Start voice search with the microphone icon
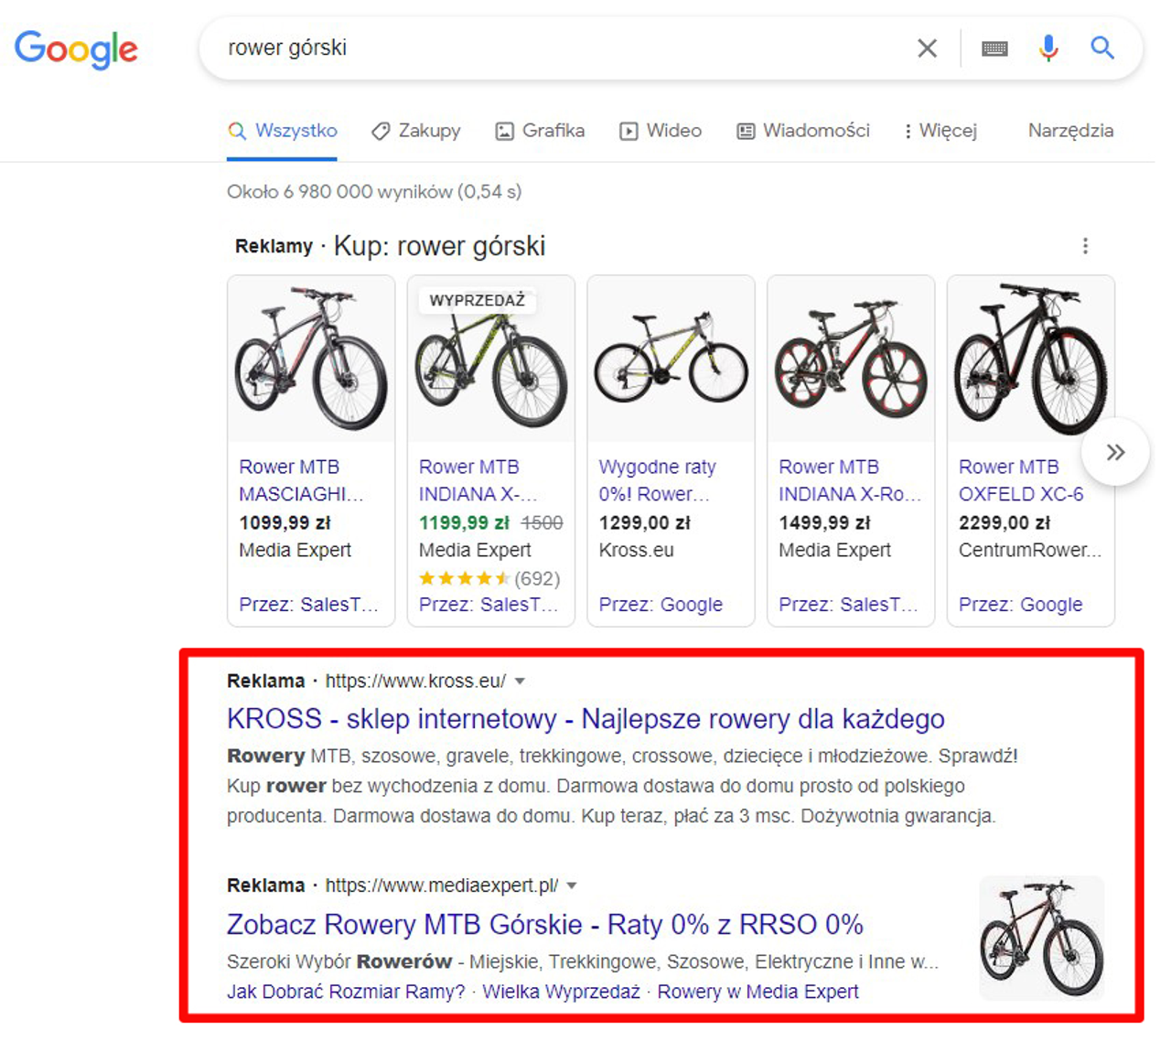This screenshot has width=1171, height=1041. [x=1048, y=48]
